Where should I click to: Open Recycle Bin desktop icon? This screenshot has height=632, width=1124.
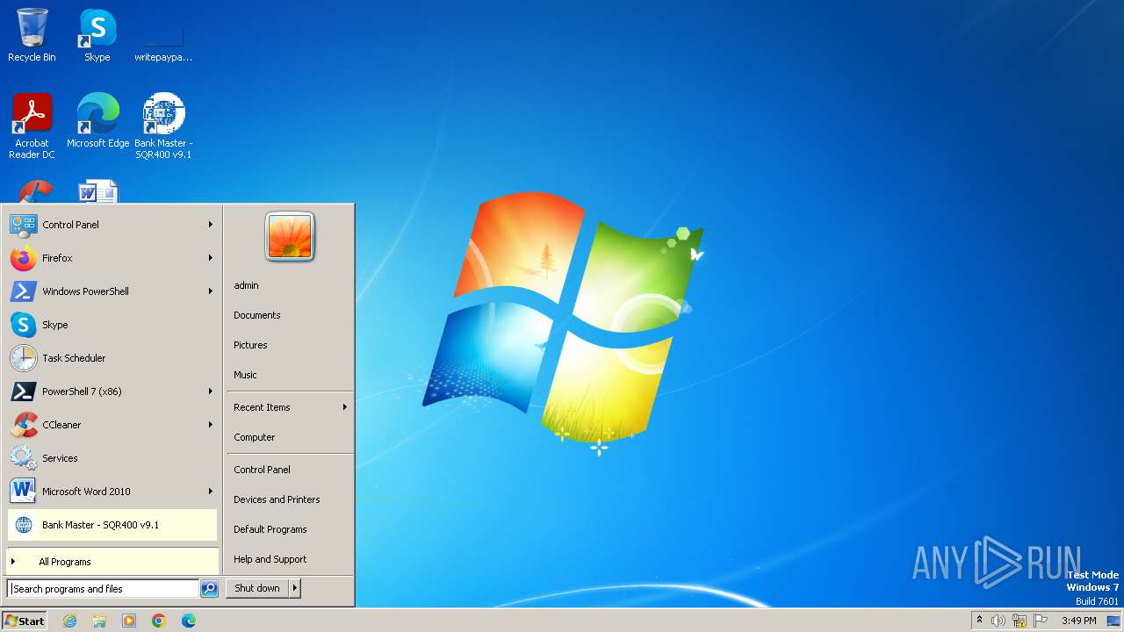32,35
